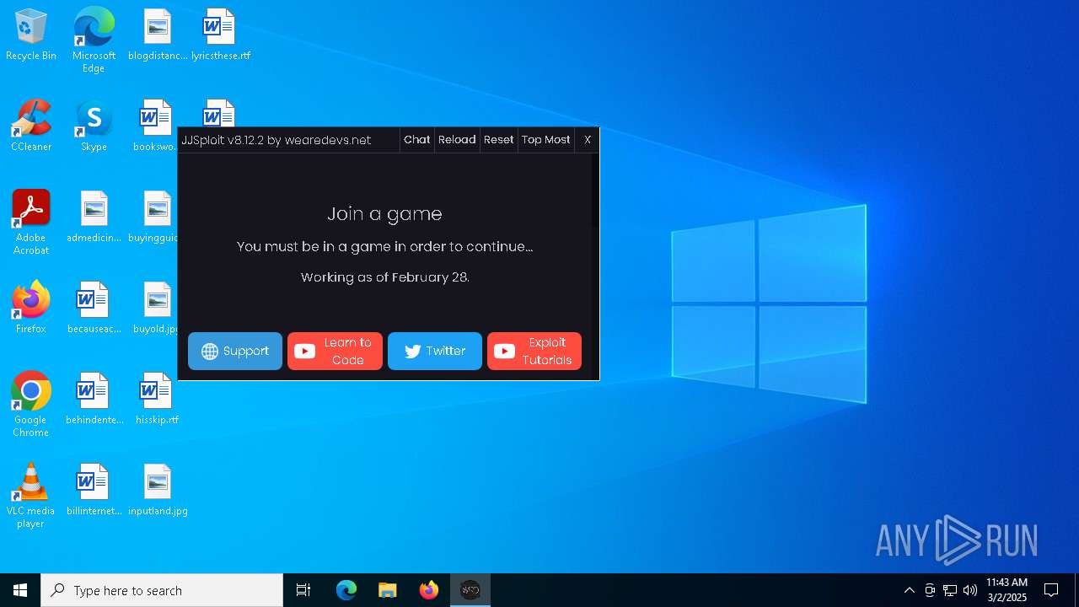Click the Meet Now tray icon
Viewport: 1079px width, 607px height.
click(930, 590)
